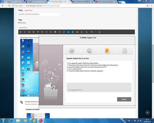Open the emoticon picker
Image resolution: width=154 pixels, height=123 pixels.
pos(51,32)
